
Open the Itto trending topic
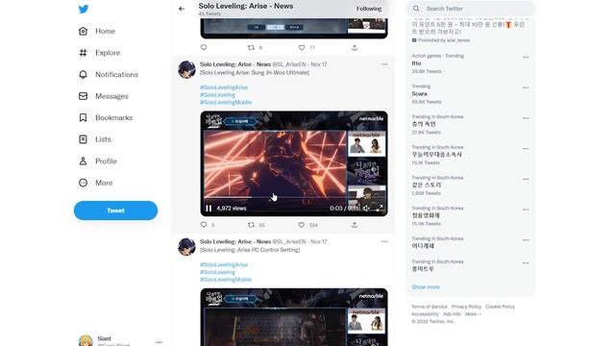pos(416,63)
